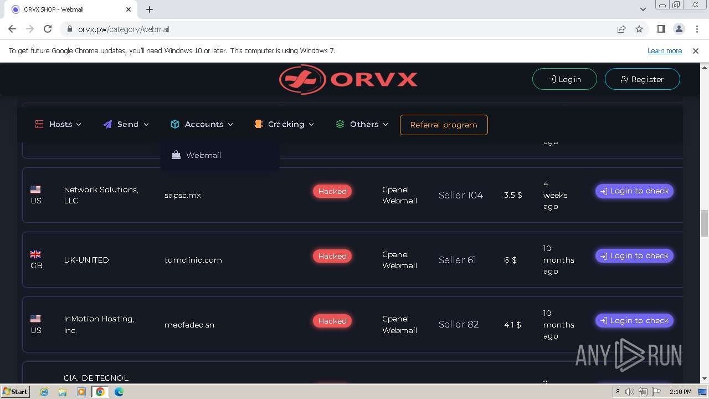Image resolution: width=709 pixels, height=399 pixels.
Task: Go back to previous page
Action: [12, 29]
